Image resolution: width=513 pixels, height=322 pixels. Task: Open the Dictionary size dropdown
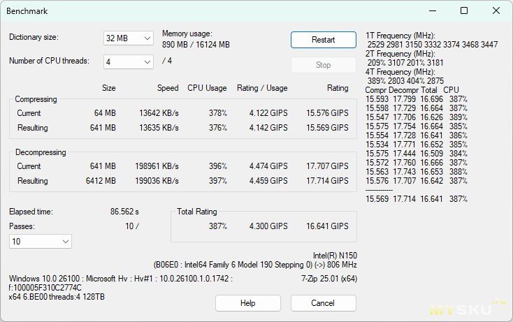pos(129,38)
